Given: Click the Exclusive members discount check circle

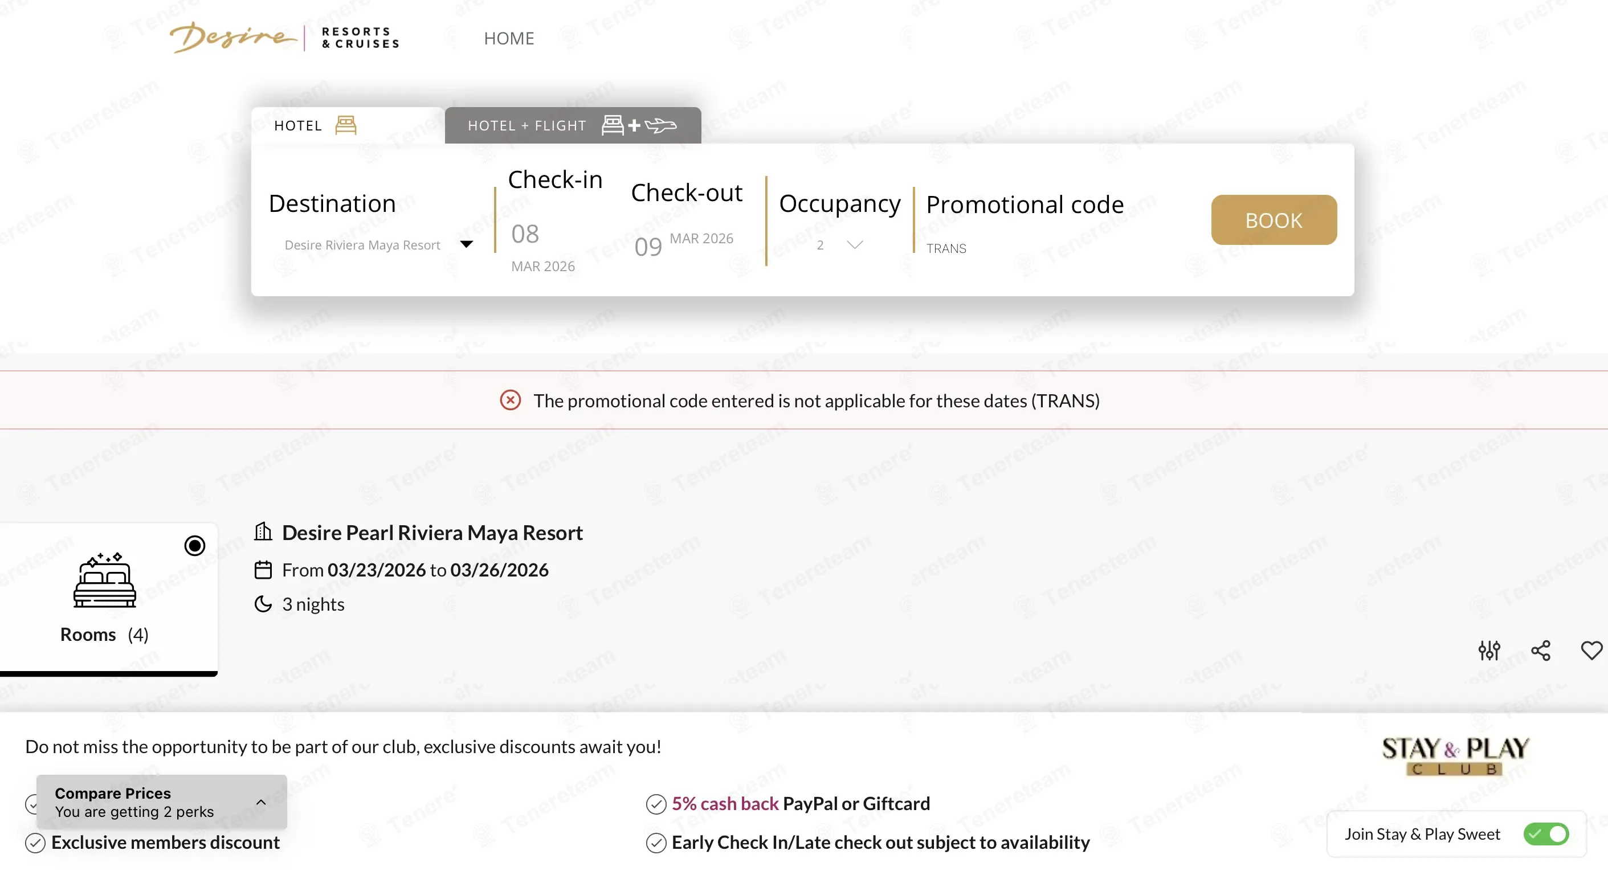Looking at the screenshot, I should click(35, 843).
